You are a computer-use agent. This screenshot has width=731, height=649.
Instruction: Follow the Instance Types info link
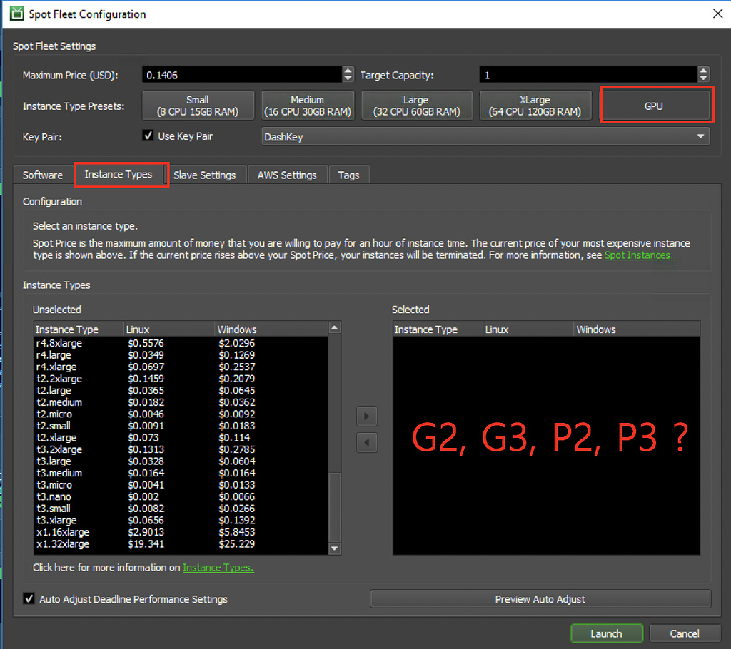click(218, 568)
